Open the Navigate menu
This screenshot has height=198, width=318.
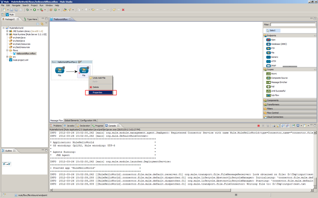16,6
